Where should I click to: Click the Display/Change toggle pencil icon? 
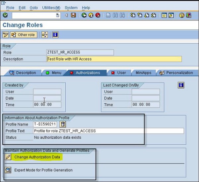(6, 35)
